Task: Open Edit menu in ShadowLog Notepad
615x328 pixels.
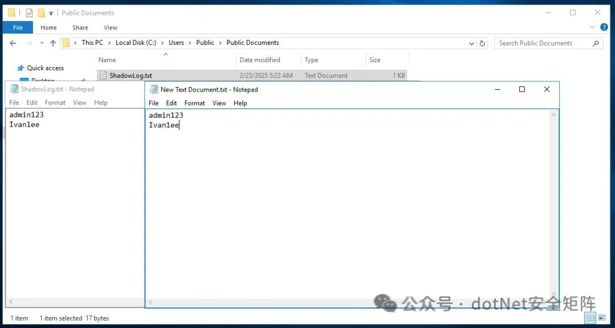Action: coord(32,102)
